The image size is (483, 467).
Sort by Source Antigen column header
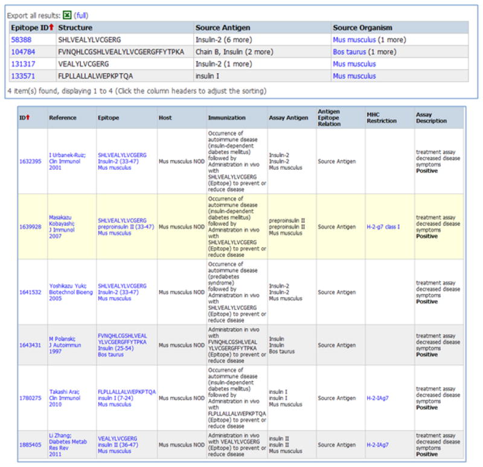(222, 28)
